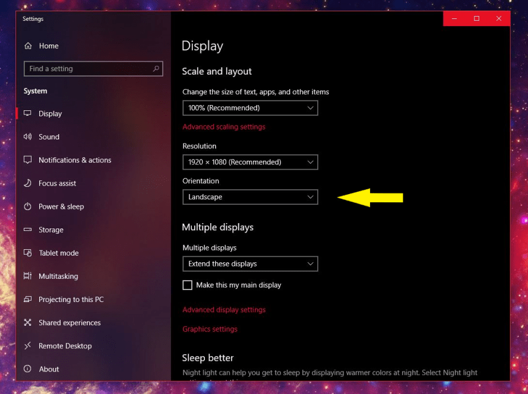Click the Find a setting search field

[x=89, y=69]
